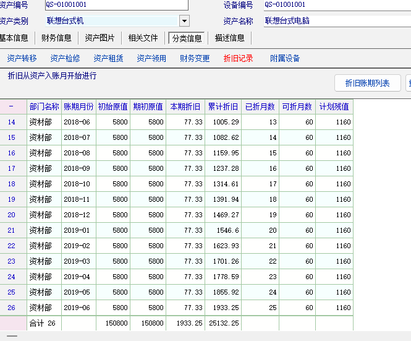
Task: Open the 附属设备 section
Action: coord(285,59)
